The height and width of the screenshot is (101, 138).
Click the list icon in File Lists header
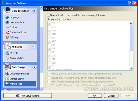tap(8, 46)
